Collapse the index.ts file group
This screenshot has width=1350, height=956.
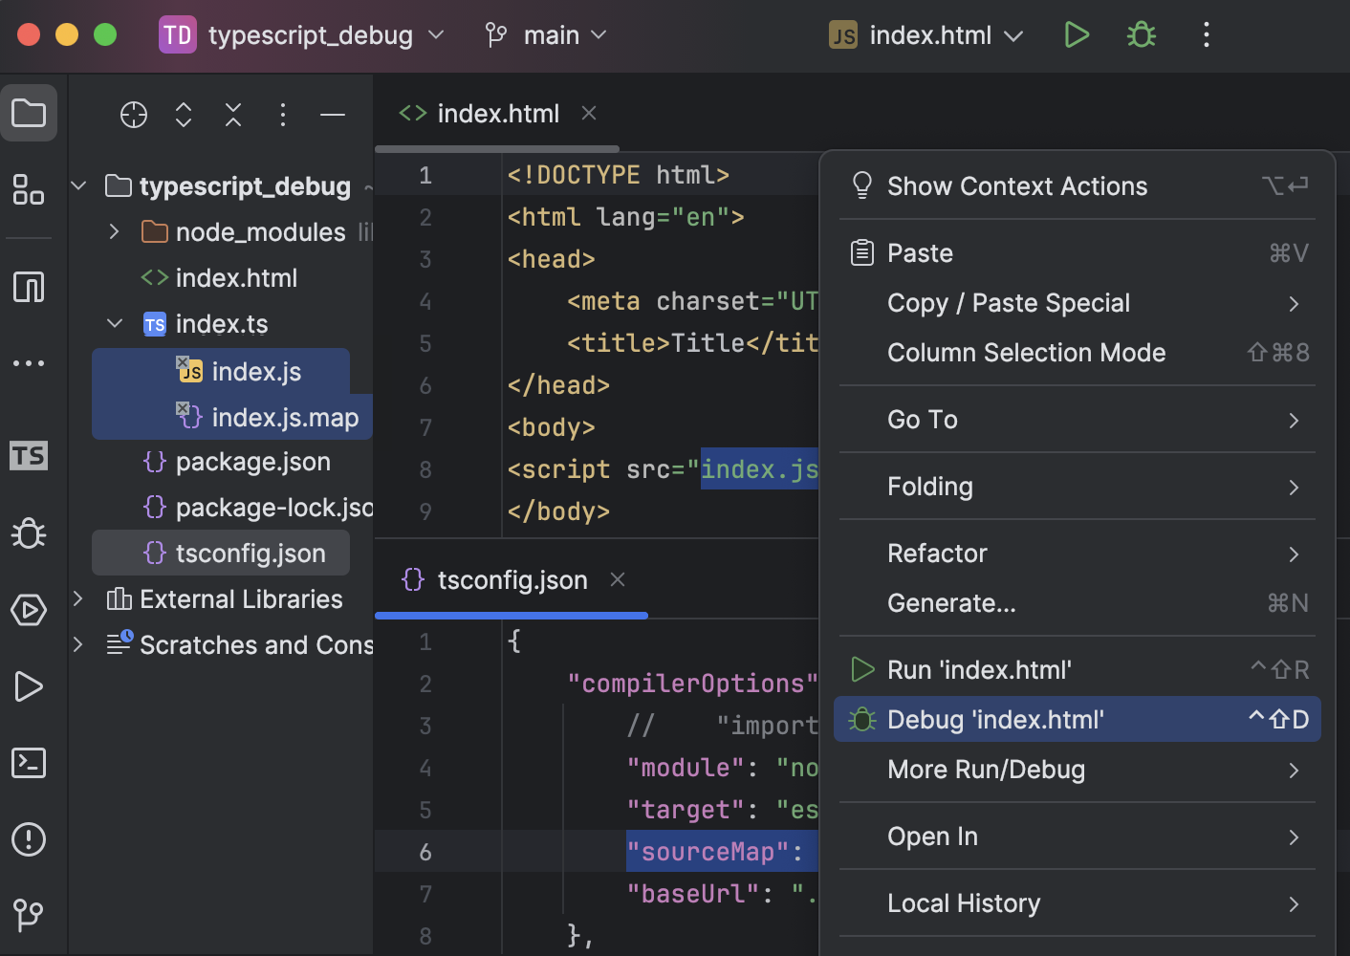coord(115,323)
